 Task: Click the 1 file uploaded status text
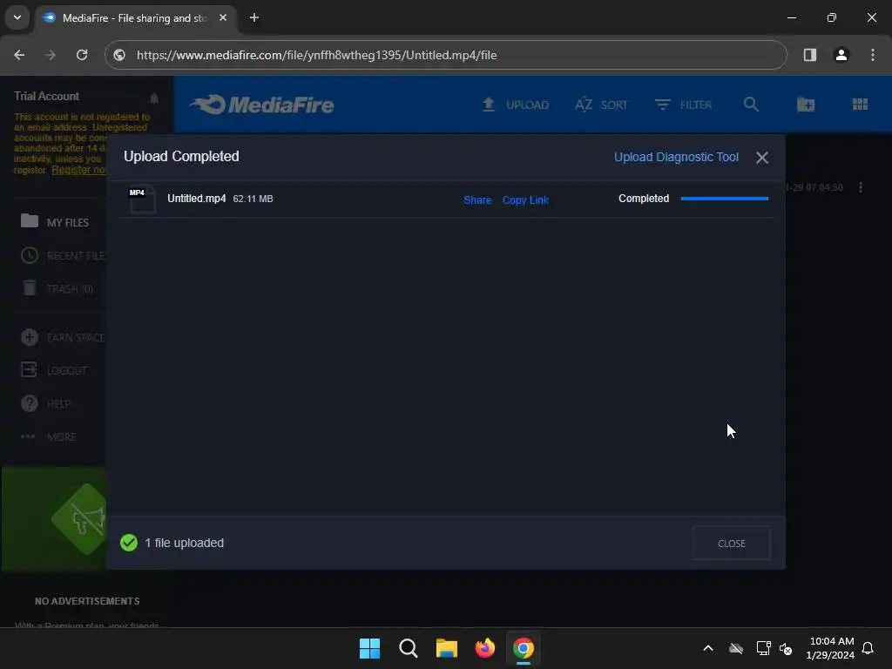tap(184, 543)
